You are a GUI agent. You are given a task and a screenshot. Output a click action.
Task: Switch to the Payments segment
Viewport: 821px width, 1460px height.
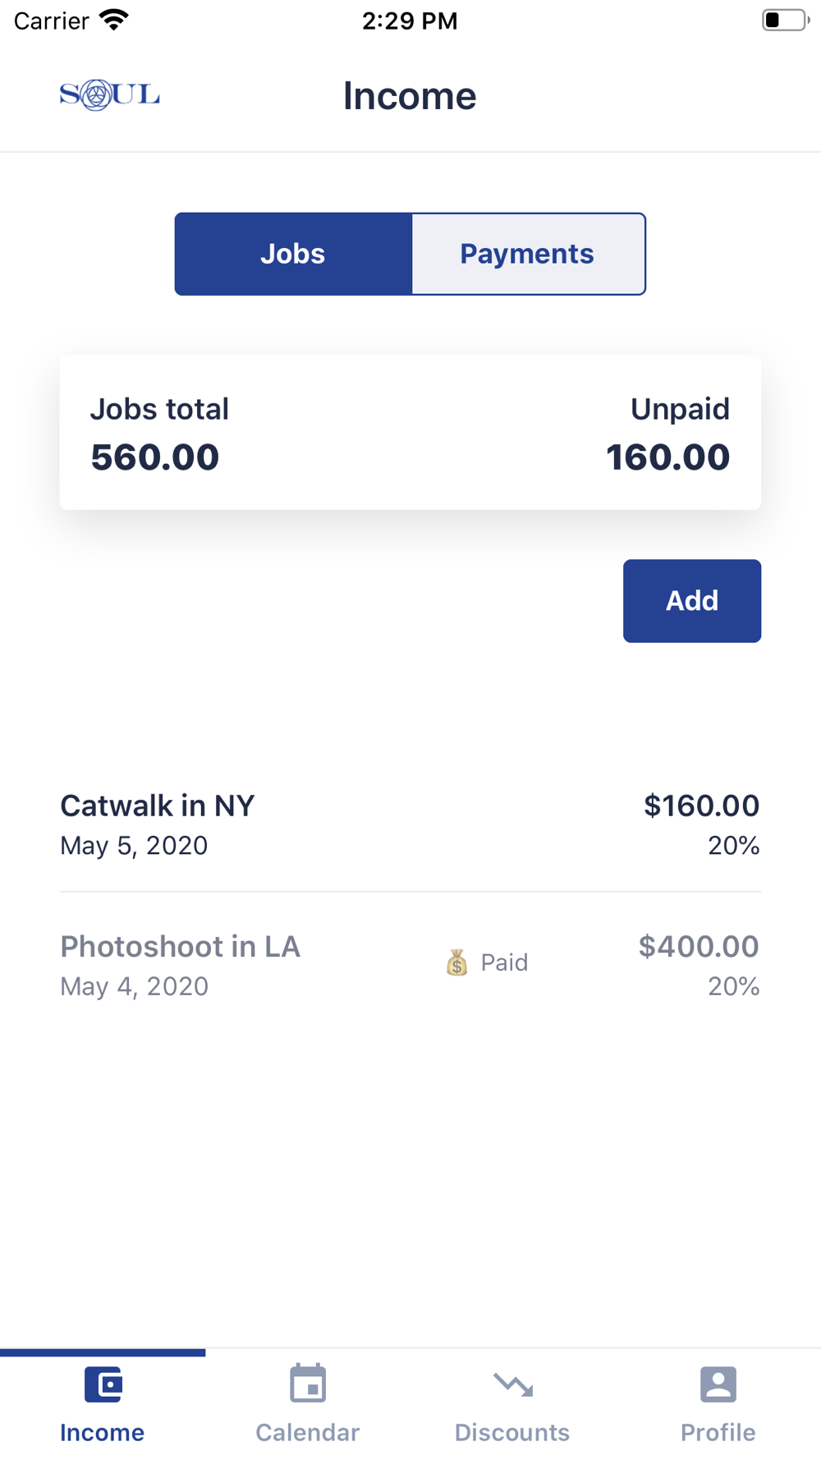pos(527,254)
